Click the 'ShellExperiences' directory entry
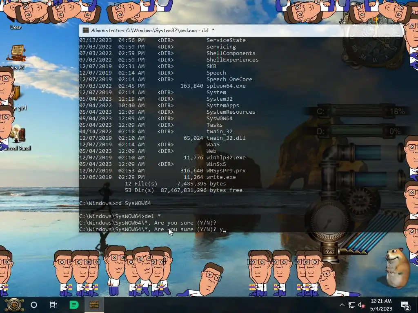Image resolution: width=418 pixels, height=313 pixels. click(232, 60)
